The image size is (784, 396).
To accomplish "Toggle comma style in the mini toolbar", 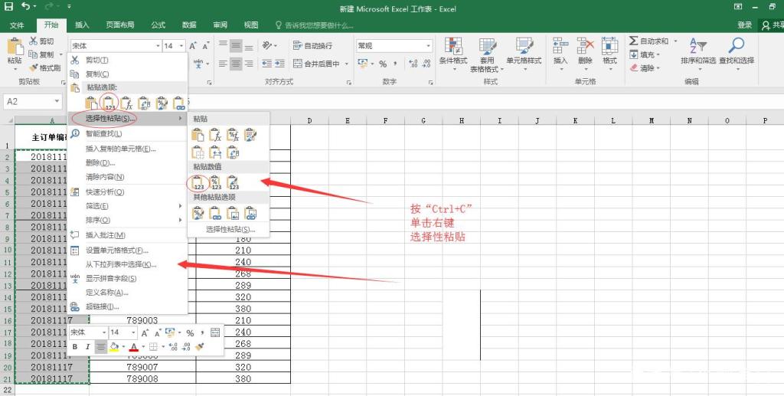I will click(x=202, y=332).
